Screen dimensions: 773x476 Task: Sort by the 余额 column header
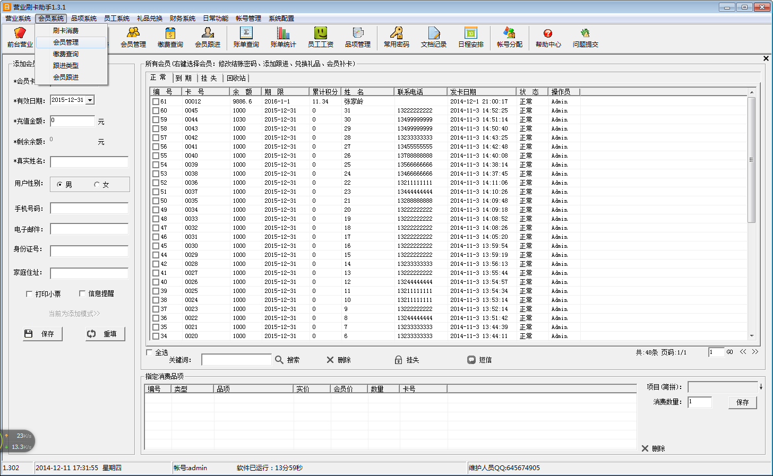245,92
